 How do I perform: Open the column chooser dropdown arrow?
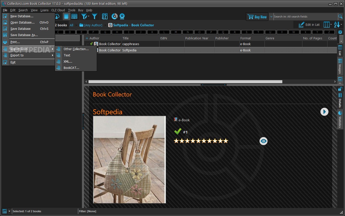331,25
